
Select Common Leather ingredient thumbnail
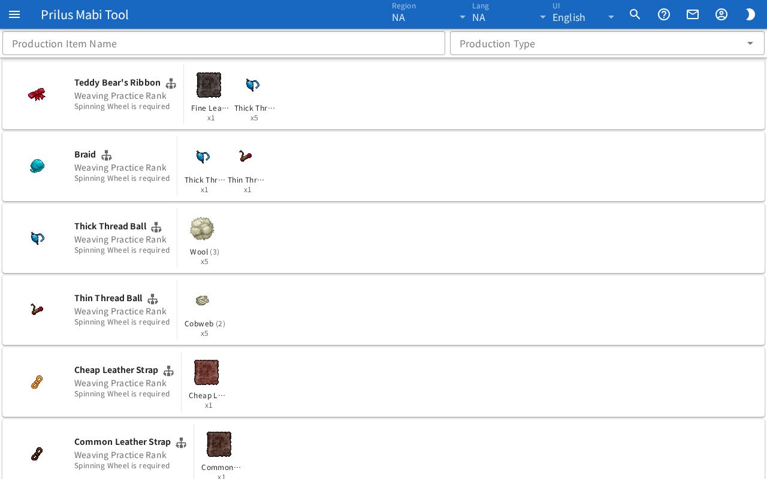click(219, 444)
